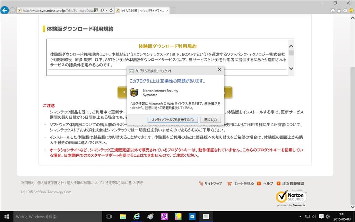Switch to Internet Explorer taskbar icon
The width and height of the screenshot is (355, 222).
pos(137,216)
